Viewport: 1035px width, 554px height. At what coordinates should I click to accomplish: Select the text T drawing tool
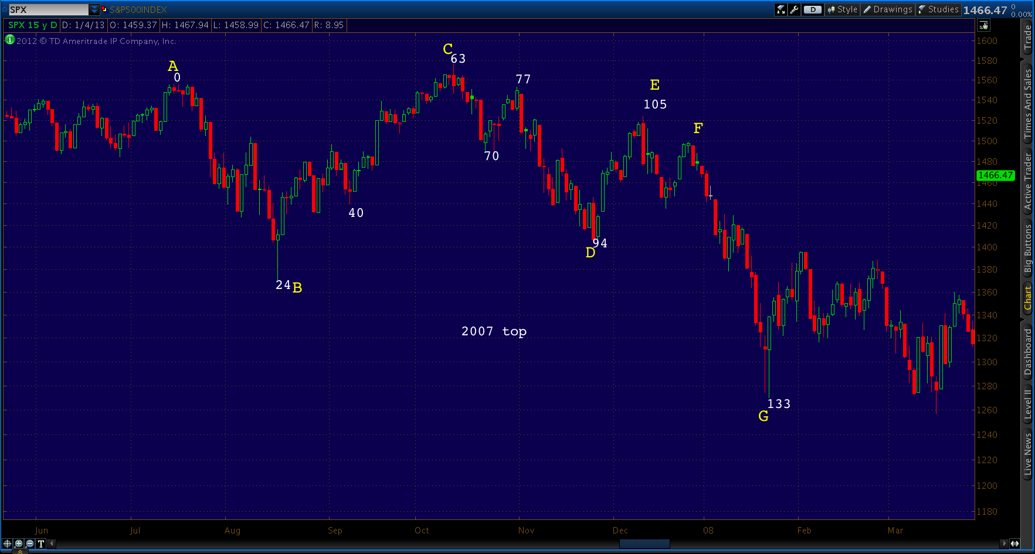coord(41,543)
